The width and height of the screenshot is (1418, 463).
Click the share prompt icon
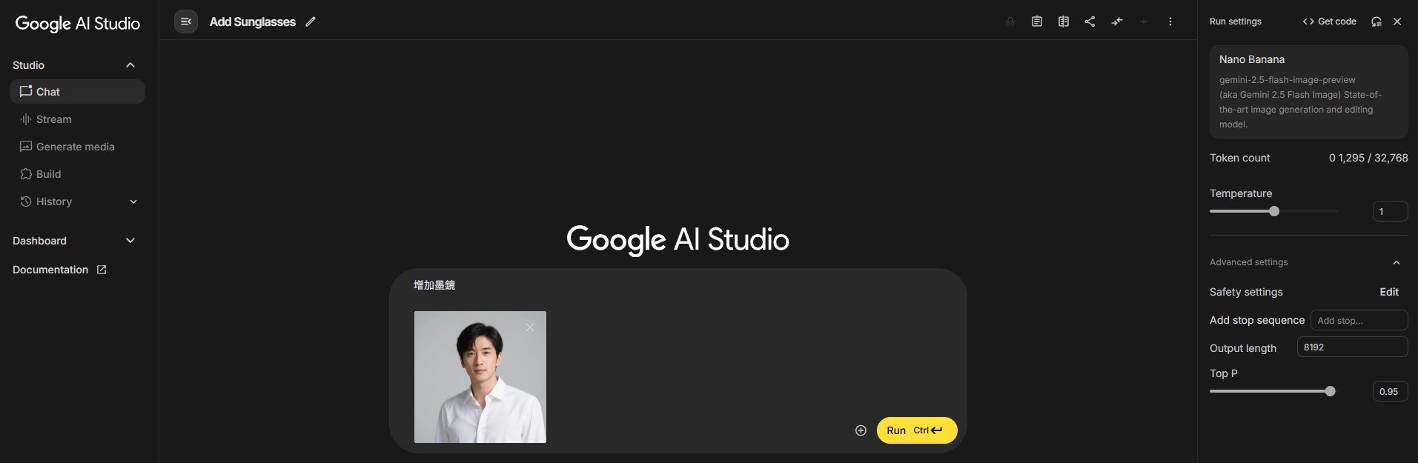[1090, 21]
